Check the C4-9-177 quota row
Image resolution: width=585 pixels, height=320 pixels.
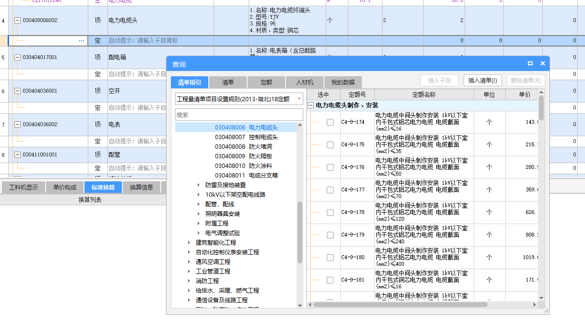(330, 190)
